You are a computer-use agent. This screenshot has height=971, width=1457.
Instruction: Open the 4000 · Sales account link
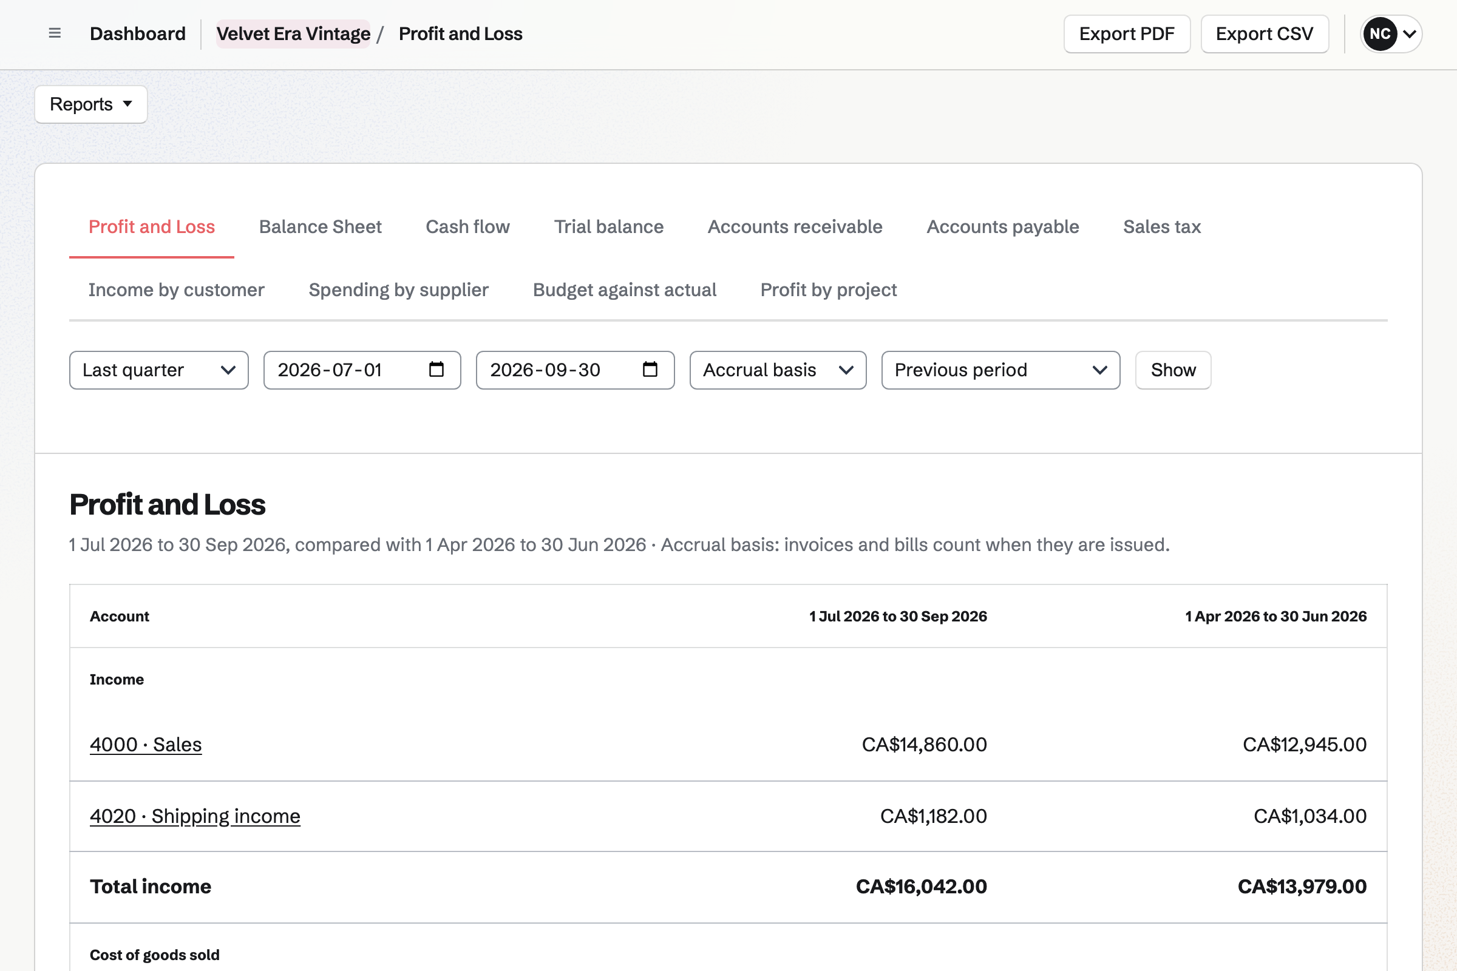tap(146, 745)
